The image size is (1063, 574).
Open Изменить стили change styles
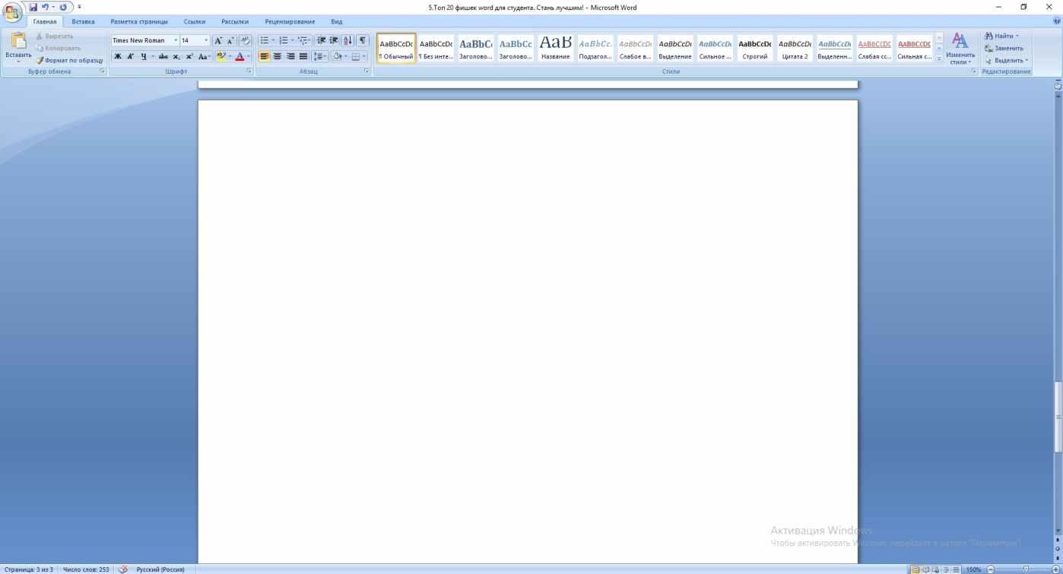tap(960, 49)
